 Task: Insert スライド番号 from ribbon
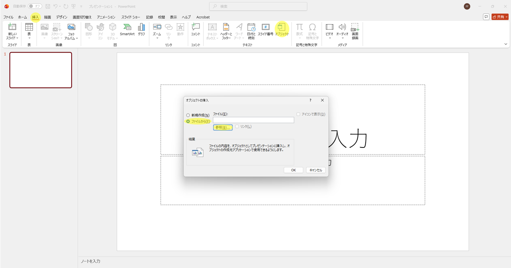[x=266, y=30]
